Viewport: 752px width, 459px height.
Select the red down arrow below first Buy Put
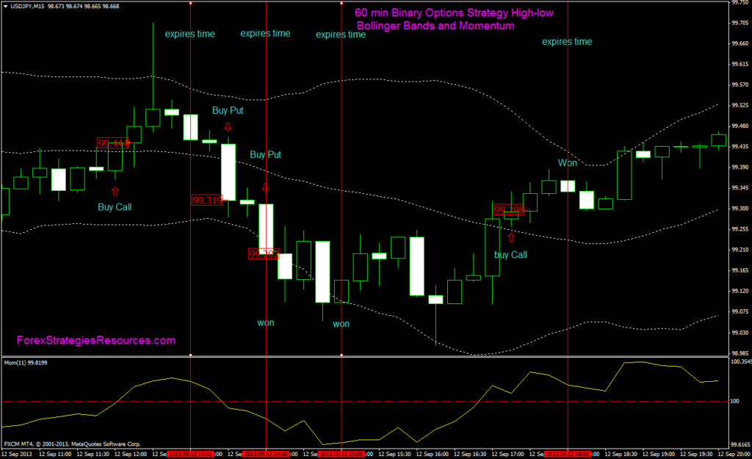228,127
